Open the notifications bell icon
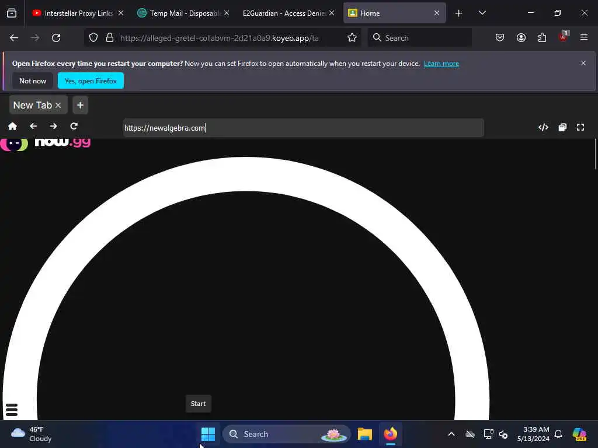598x448 pixels. click(558, 434)
